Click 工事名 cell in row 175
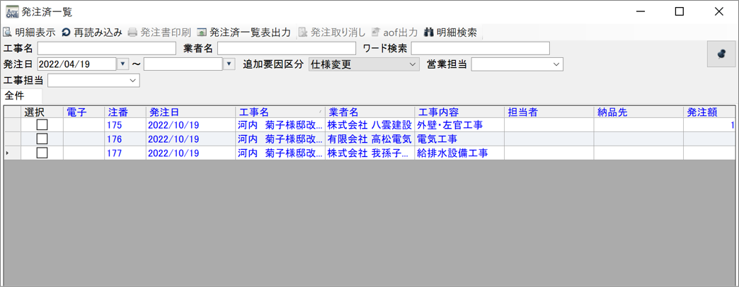This screenshot has width=739, height=287. click(x=280, y=125)
